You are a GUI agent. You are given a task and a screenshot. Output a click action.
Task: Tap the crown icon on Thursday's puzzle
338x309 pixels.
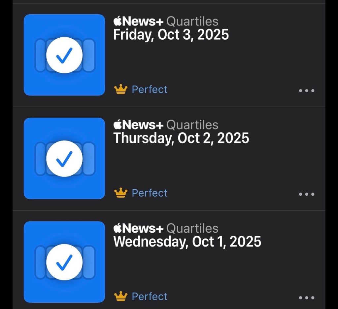(120, 193)
